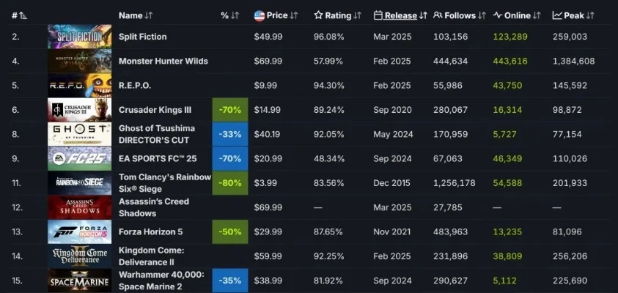This screenshot has height=293, width=618.
Task: Click the people icon beside Follows
Action: click(438, 15)
